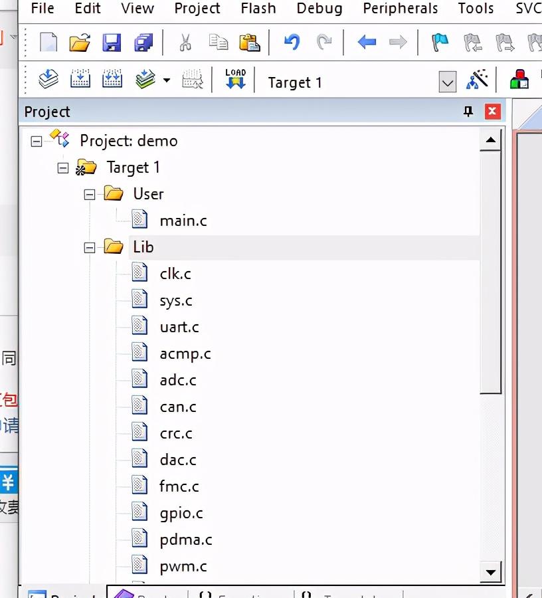Screen dimensions: 542x598
Task: Translate the current file icon
Action: tap(48, 78)
